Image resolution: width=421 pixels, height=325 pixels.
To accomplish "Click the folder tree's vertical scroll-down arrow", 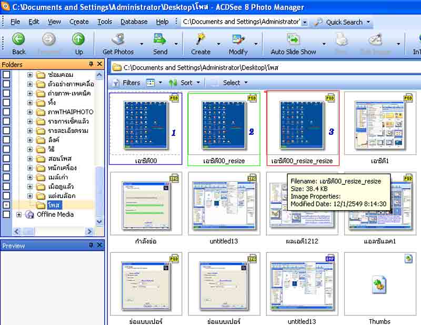I will pos(99,222).
